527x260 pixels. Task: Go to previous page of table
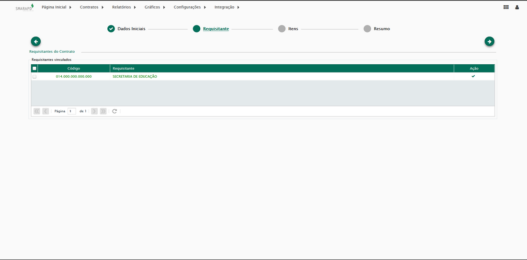point(46,111)
